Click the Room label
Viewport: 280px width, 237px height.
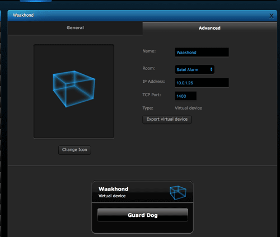149,68
